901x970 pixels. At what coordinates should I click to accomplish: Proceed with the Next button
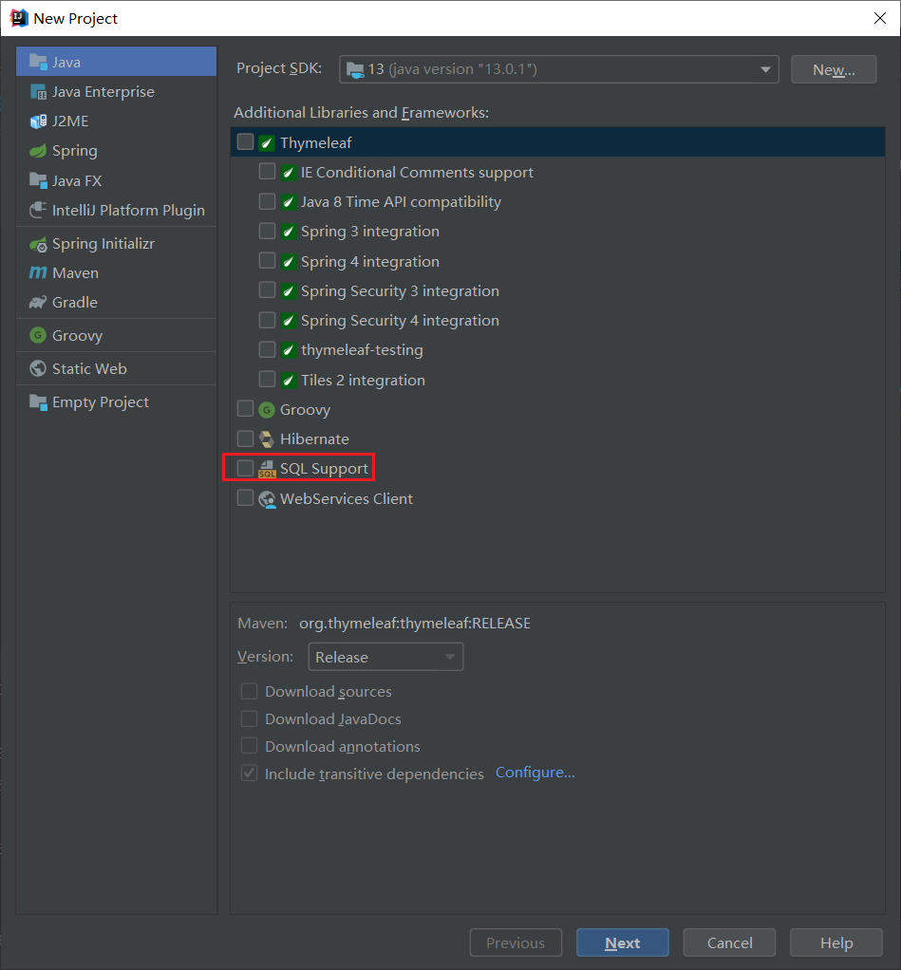[623, 942]
